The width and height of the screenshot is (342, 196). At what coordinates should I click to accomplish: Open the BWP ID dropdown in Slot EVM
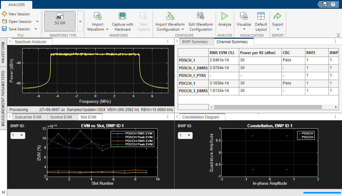pyautogui.click(x=18, y=135)
